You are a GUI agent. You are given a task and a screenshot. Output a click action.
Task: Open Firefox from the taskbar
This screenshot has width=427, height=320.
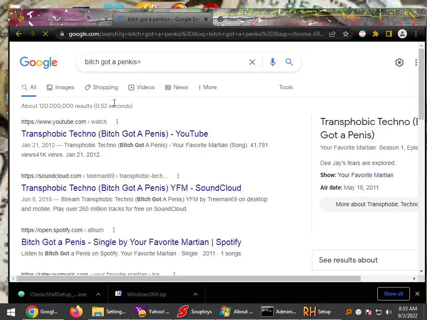pyautogui.click(x=76, y=312)
